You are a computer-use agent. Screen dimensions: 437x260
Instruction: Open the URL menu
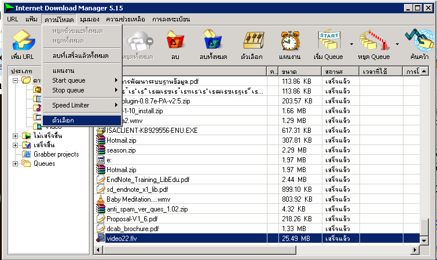pyautogui.click(x=13, y=19)
